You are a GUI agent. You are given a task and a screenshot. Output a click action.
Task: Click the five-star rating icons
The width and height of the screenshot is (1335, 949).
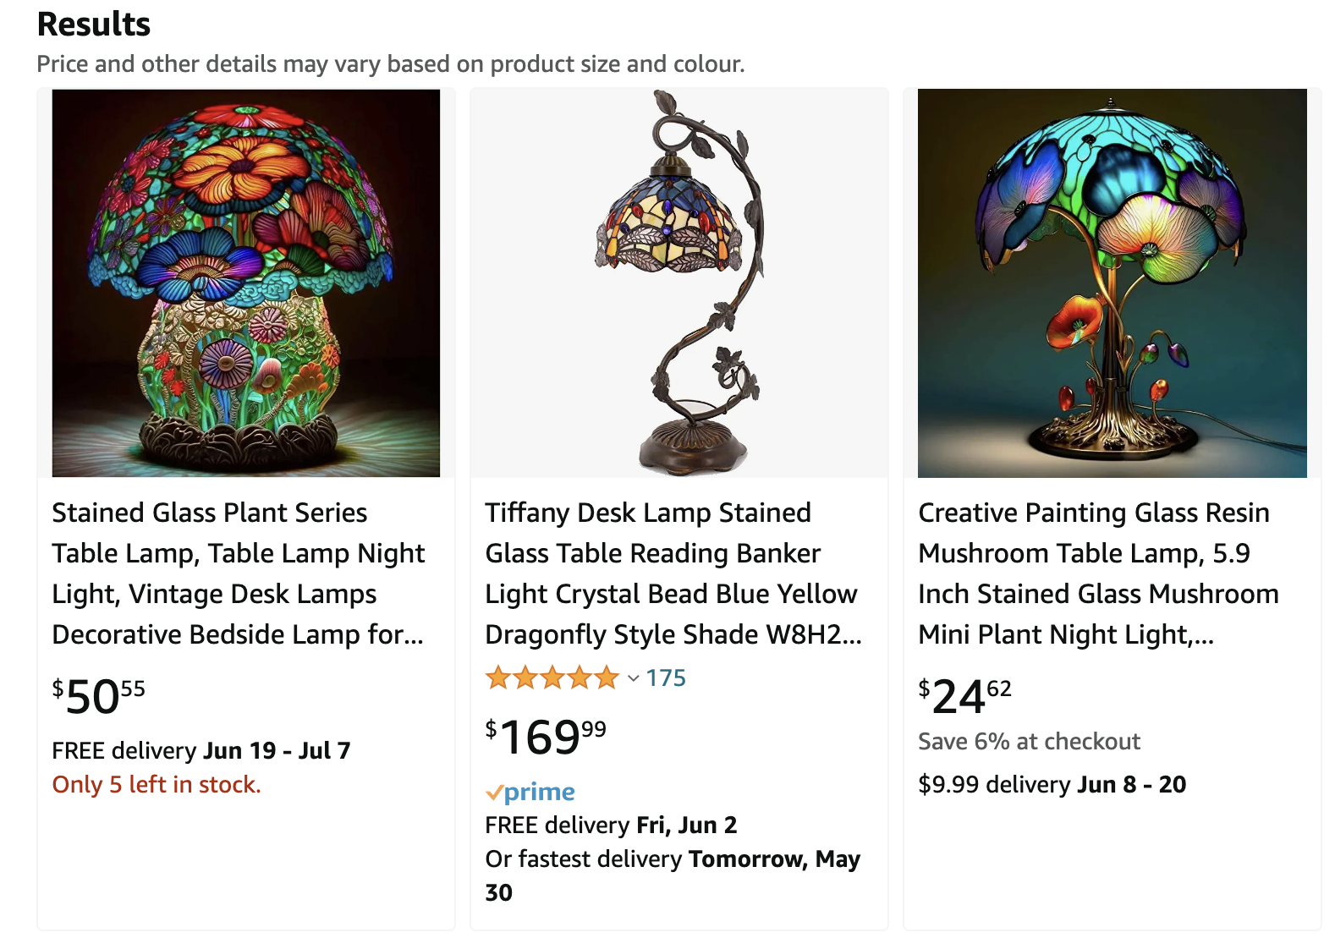(x=552, y=677)
